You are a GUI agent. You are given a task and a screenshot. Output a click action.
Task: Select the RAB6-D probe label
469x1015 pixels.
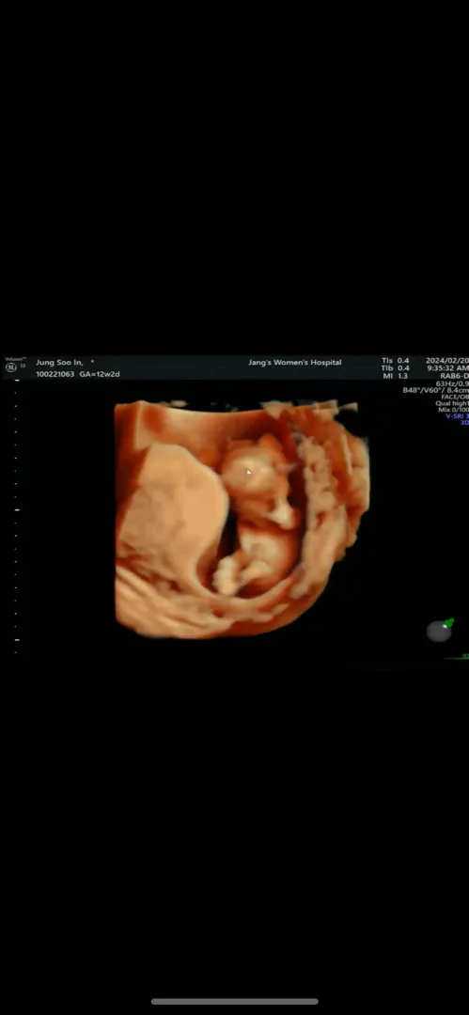453,376
